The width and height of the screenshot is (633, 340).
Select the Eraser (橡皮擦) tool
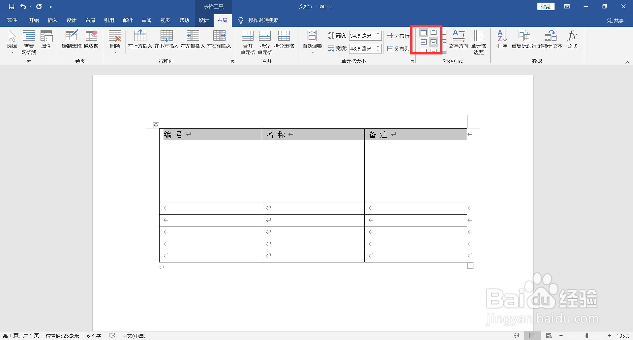(91, 40)
